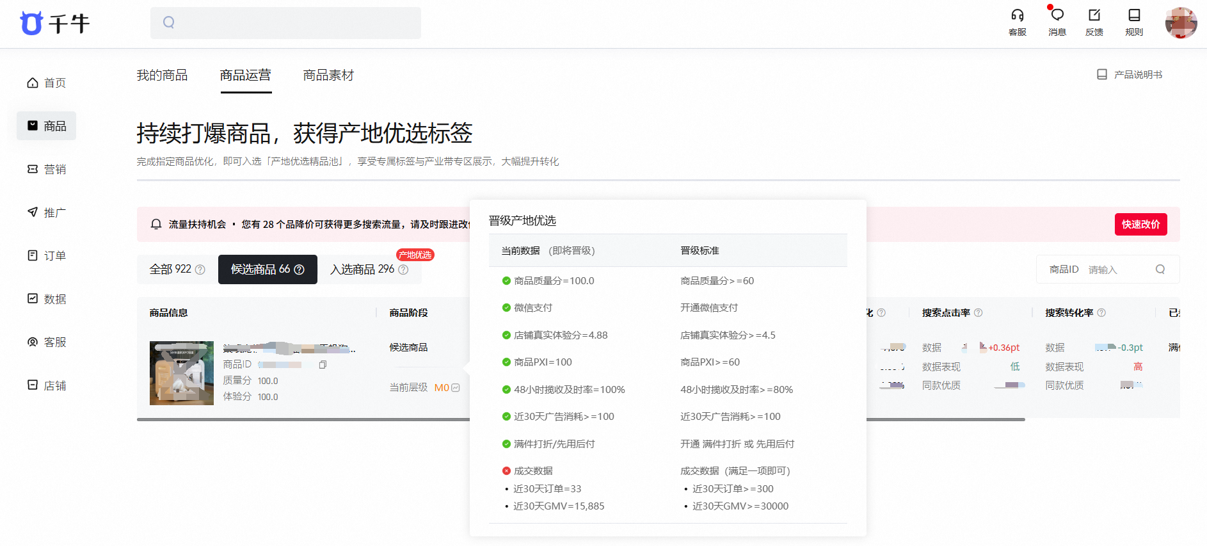Switch to 我的商品 tab
Viewport: 1207px width, 546px height.
(162, 76)
